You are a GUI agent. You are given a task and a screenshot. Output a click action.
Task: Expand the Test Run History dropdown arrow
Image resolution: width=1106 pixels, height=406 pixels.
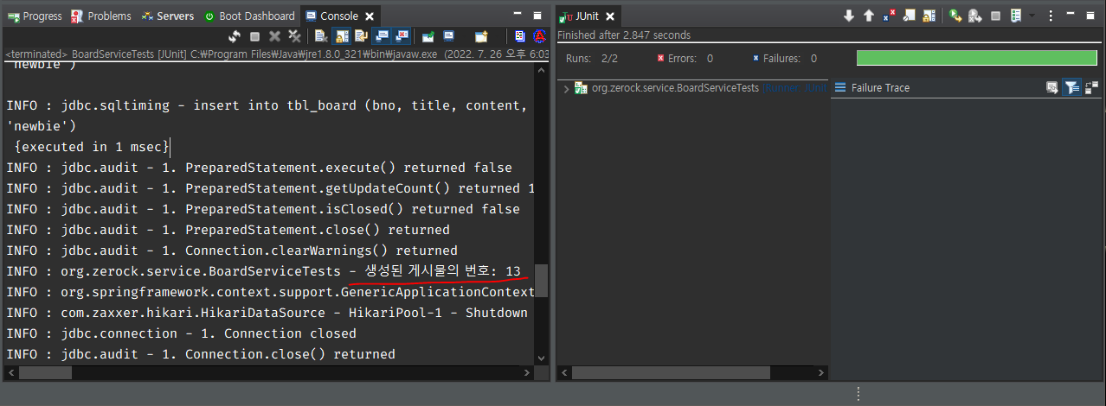(1032, 16)
